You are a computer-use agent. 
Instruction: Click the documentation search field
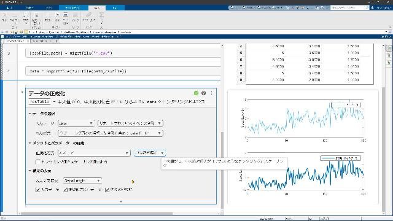click(x=349, y=8)
